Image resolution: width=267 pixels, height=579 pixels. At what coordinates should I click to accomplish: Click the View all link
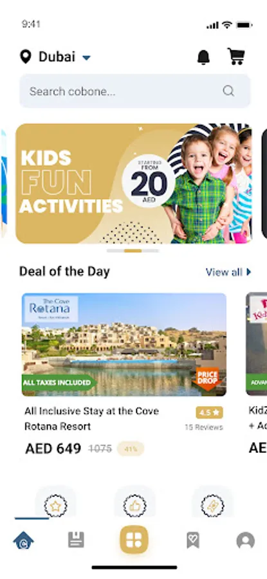(x=224, y=272)
